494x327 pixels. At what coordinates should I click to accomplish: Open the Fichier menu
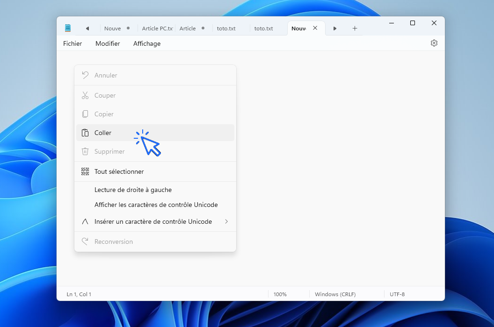pos(73,43)
